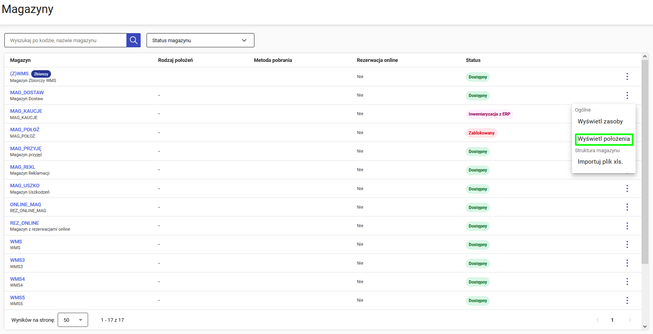Image resolution: width=653 pixels, height=334 pixels.
Task: Open the actions menu for MAG_DOSTAW
Action: tap(627, 95)
